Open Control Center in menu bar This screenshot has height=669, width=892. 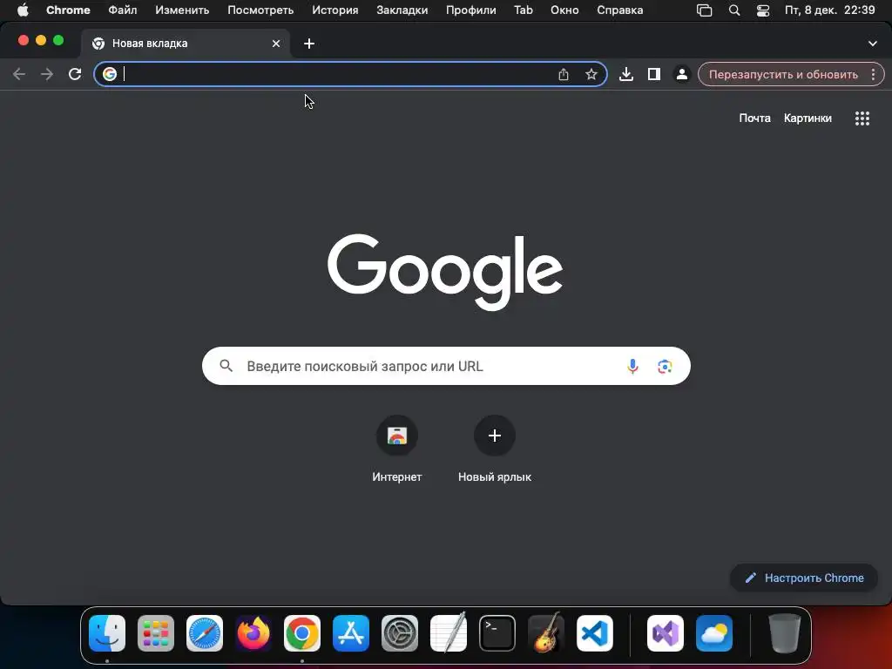click(x=762, y=10)
